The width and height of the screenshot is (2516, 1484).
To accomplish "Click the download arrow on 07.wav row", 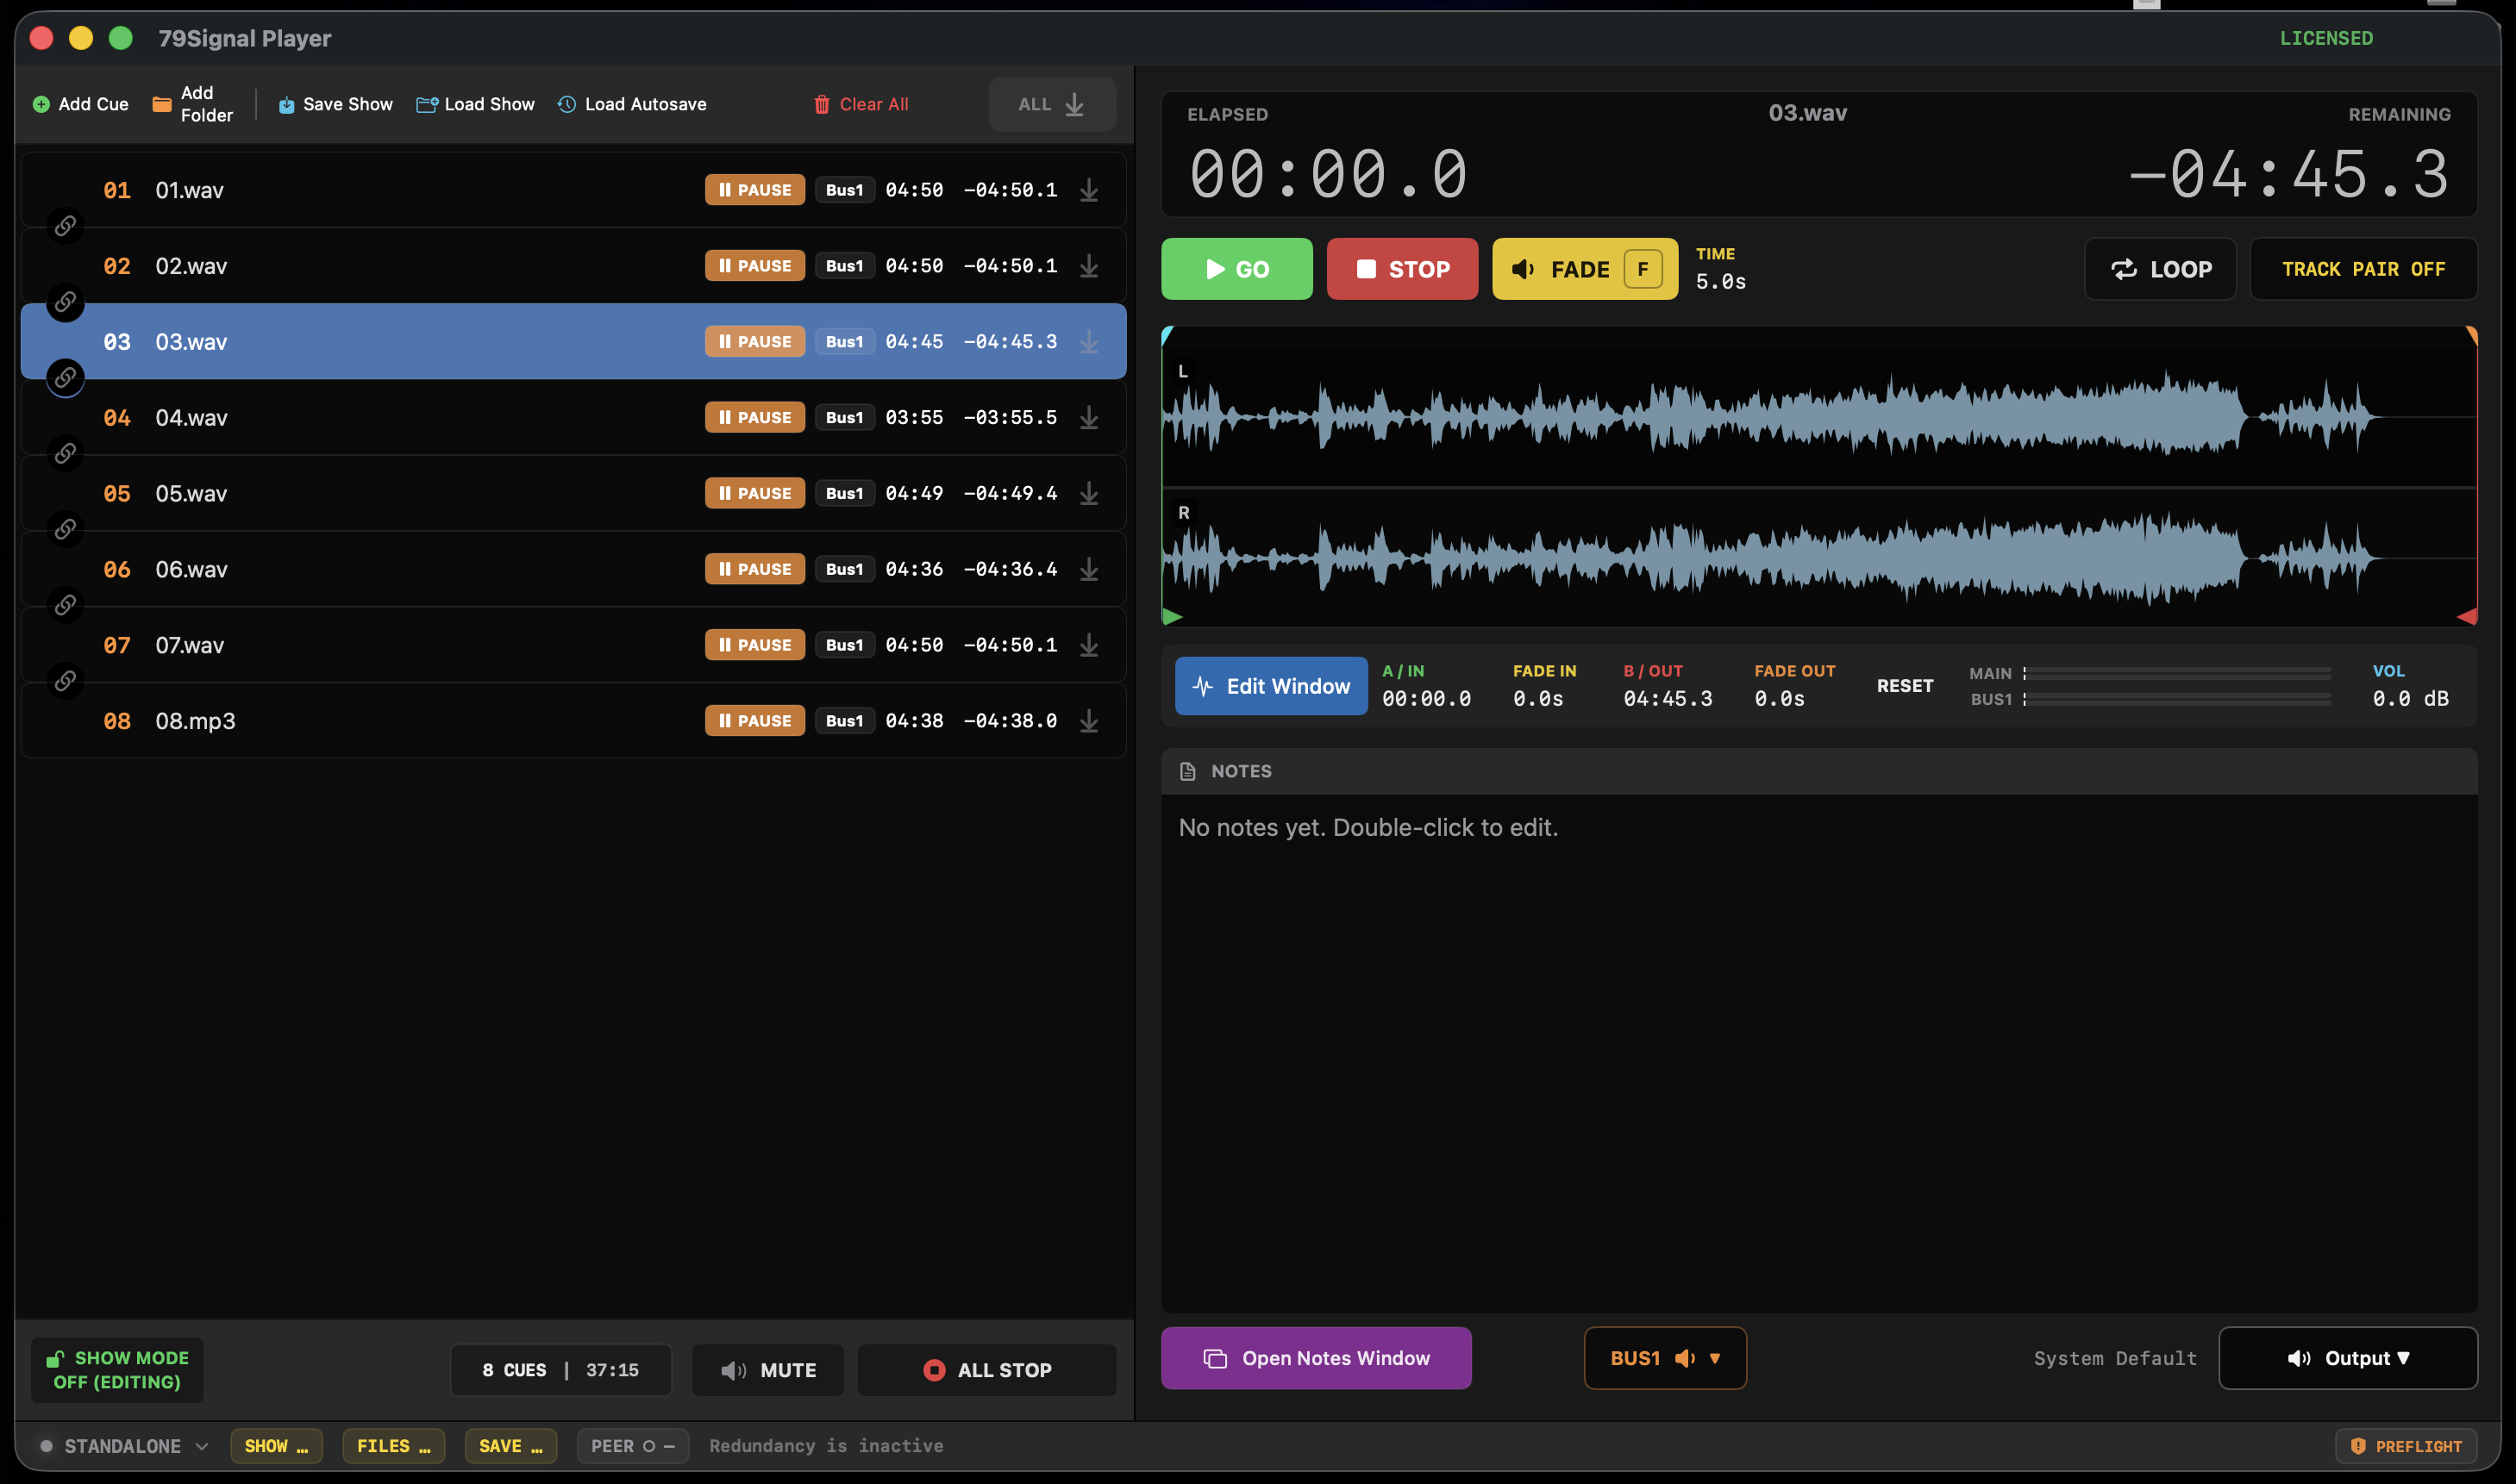I will 1088,645.
